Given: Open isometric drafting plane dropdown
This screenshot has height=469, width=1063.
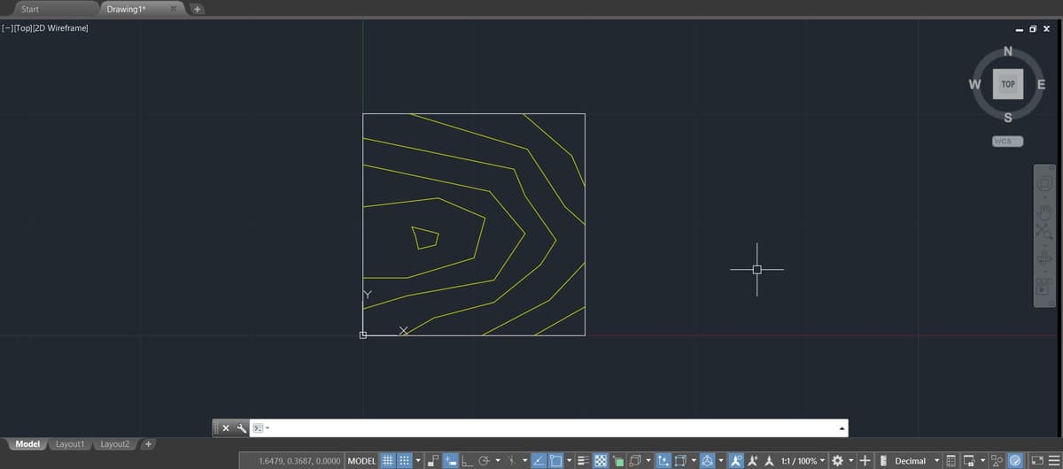Looking at the screenshot, I should pyautogui.click(x=524, y=461).
